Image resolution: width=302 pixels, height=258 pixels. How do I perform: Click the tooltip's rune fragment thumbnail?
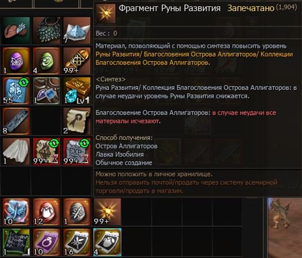coord(105,13)
